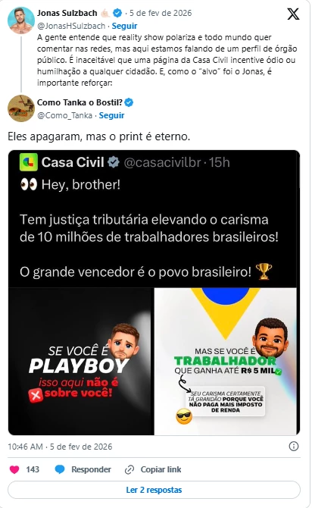Follow @Como_Tanka via Seguir

coord(111,115)
